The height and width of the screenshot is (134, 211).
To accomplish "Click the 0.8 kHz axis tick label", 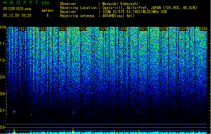I will point(3,94).
